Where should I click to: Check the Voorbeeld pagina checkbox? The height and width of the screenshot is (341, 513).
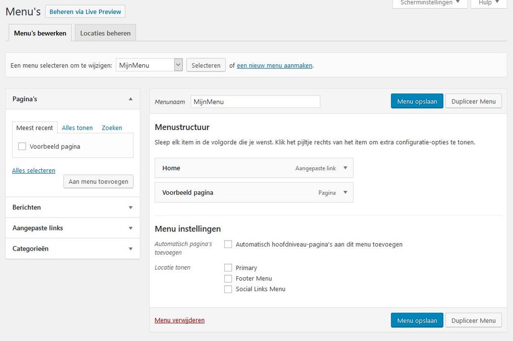22,146
